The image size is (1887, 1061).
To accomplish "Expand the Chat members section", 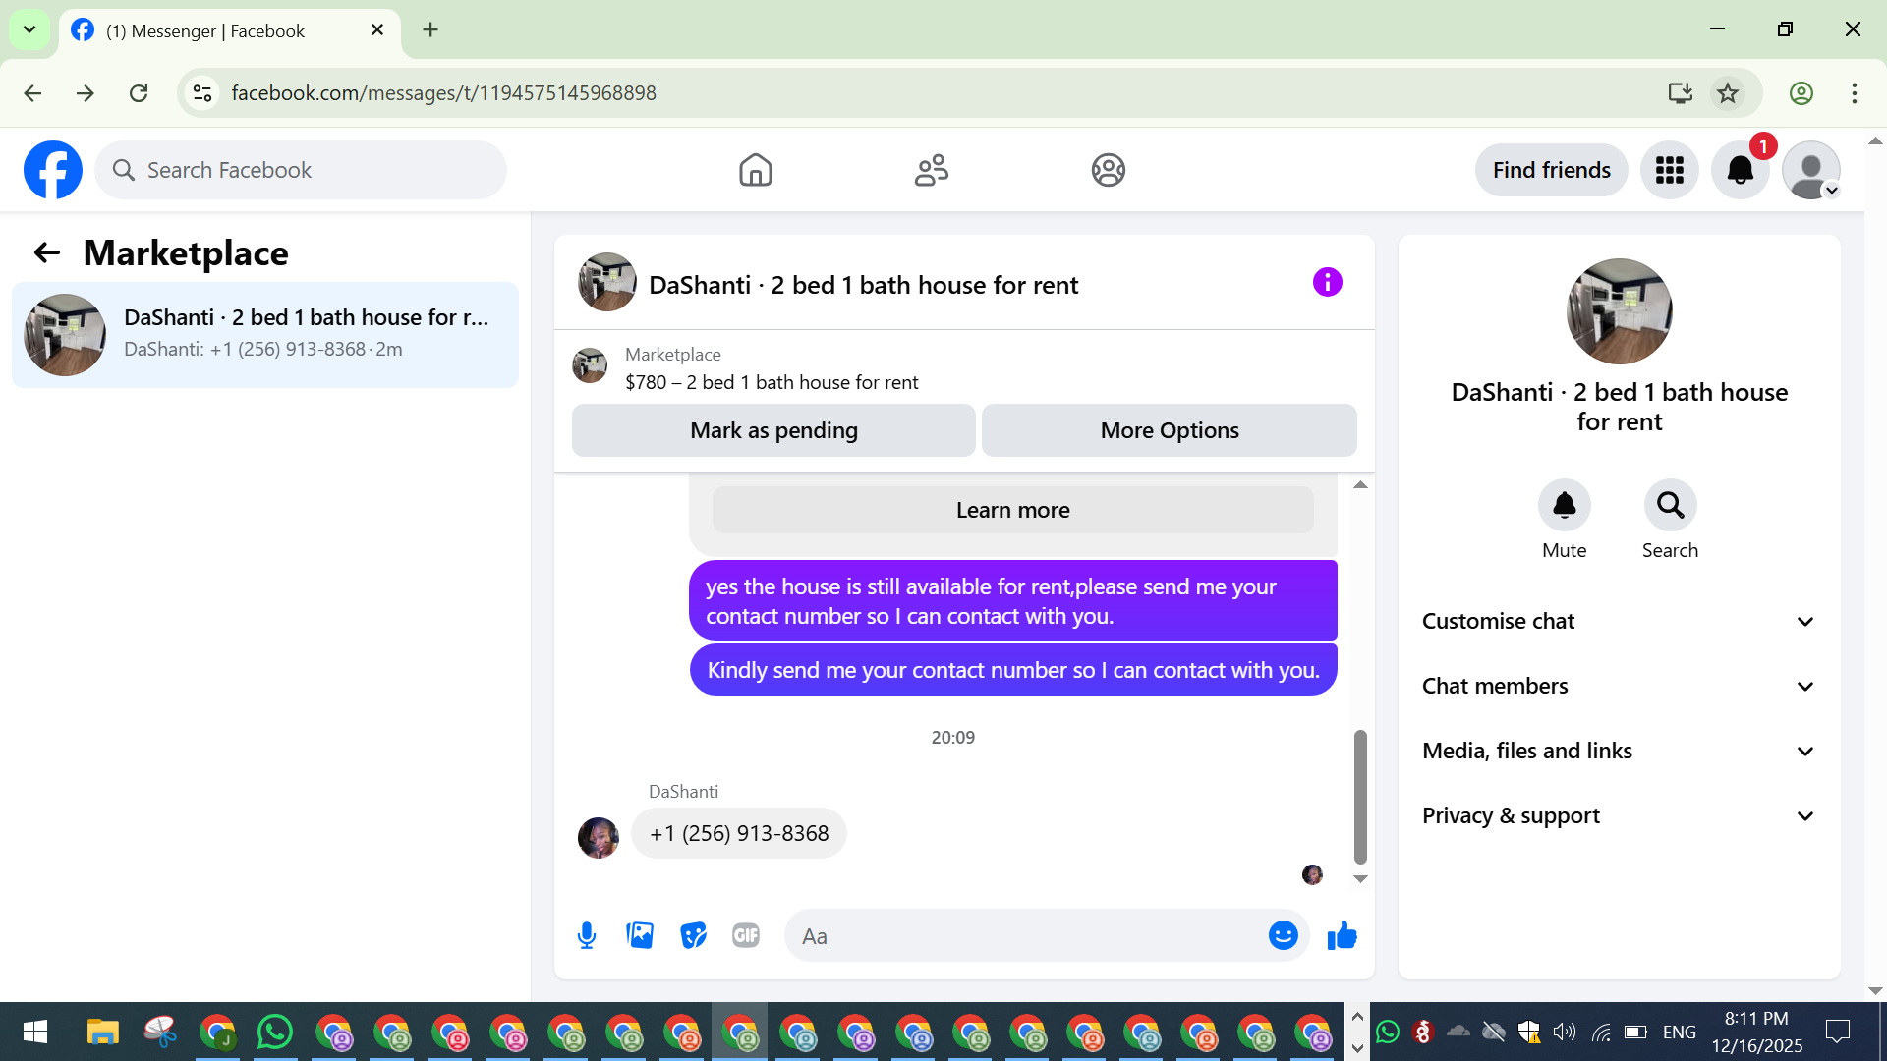I will [x=1619, y=686].
